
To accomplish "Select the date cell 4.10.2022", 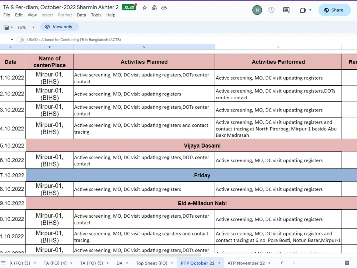I will click(13, 129).
